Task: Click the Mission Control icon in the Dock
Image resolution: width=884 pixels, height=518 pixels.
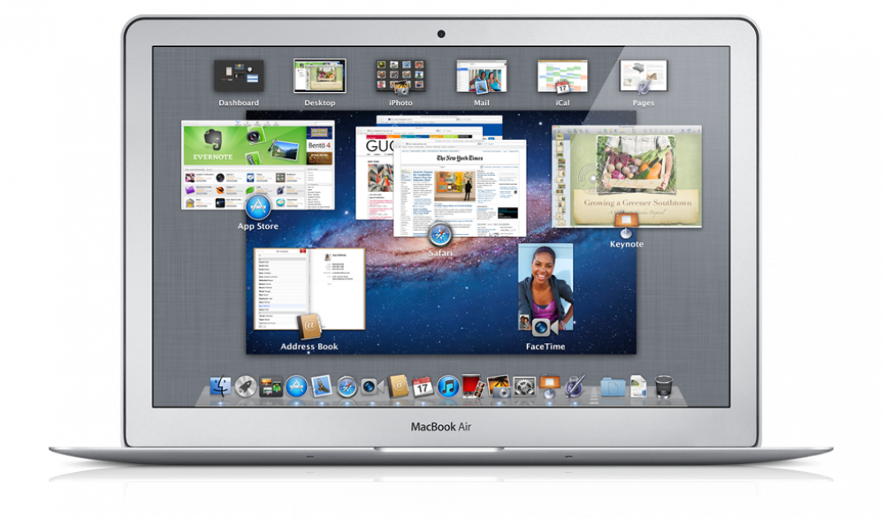Action: click(x=271, y=387)
